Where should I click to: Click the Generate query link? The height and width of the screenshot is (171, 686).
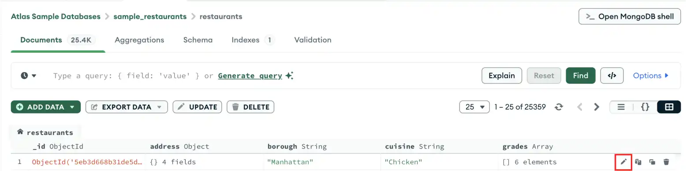[250, 76]
